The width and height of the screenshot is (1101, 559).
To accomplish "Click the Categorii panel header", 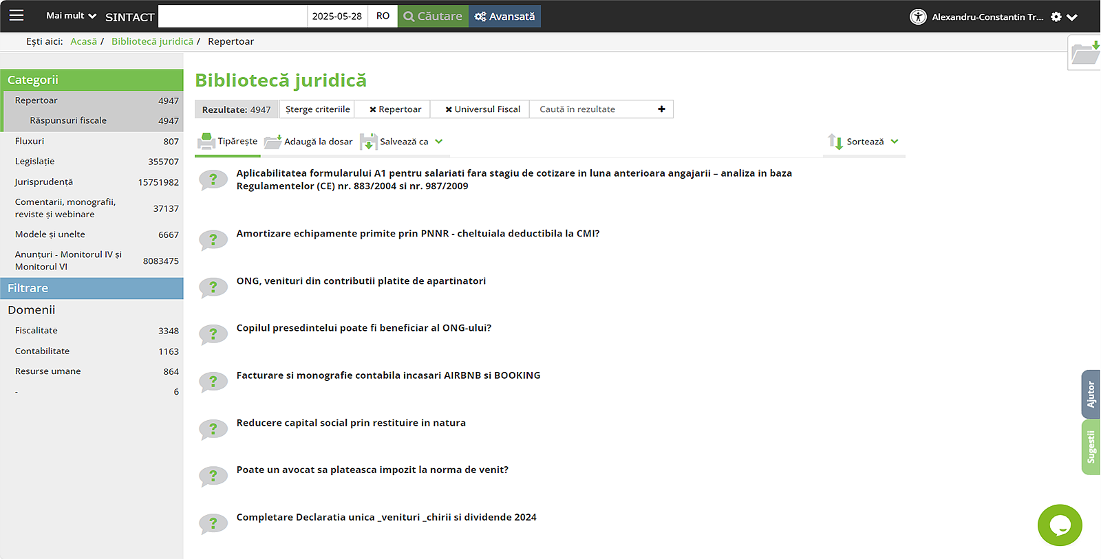I will (x=92, y=80).
